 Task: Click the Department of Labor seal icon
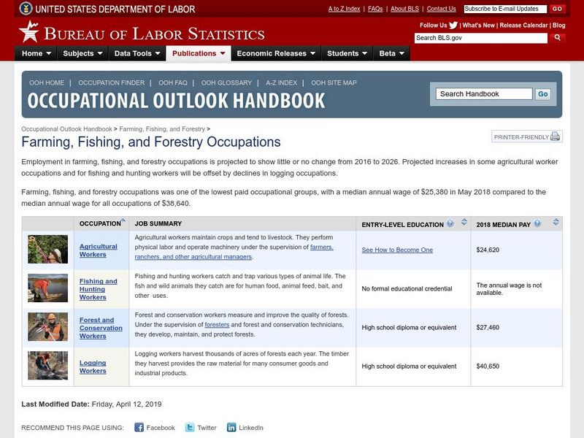(x=26, y=8)
